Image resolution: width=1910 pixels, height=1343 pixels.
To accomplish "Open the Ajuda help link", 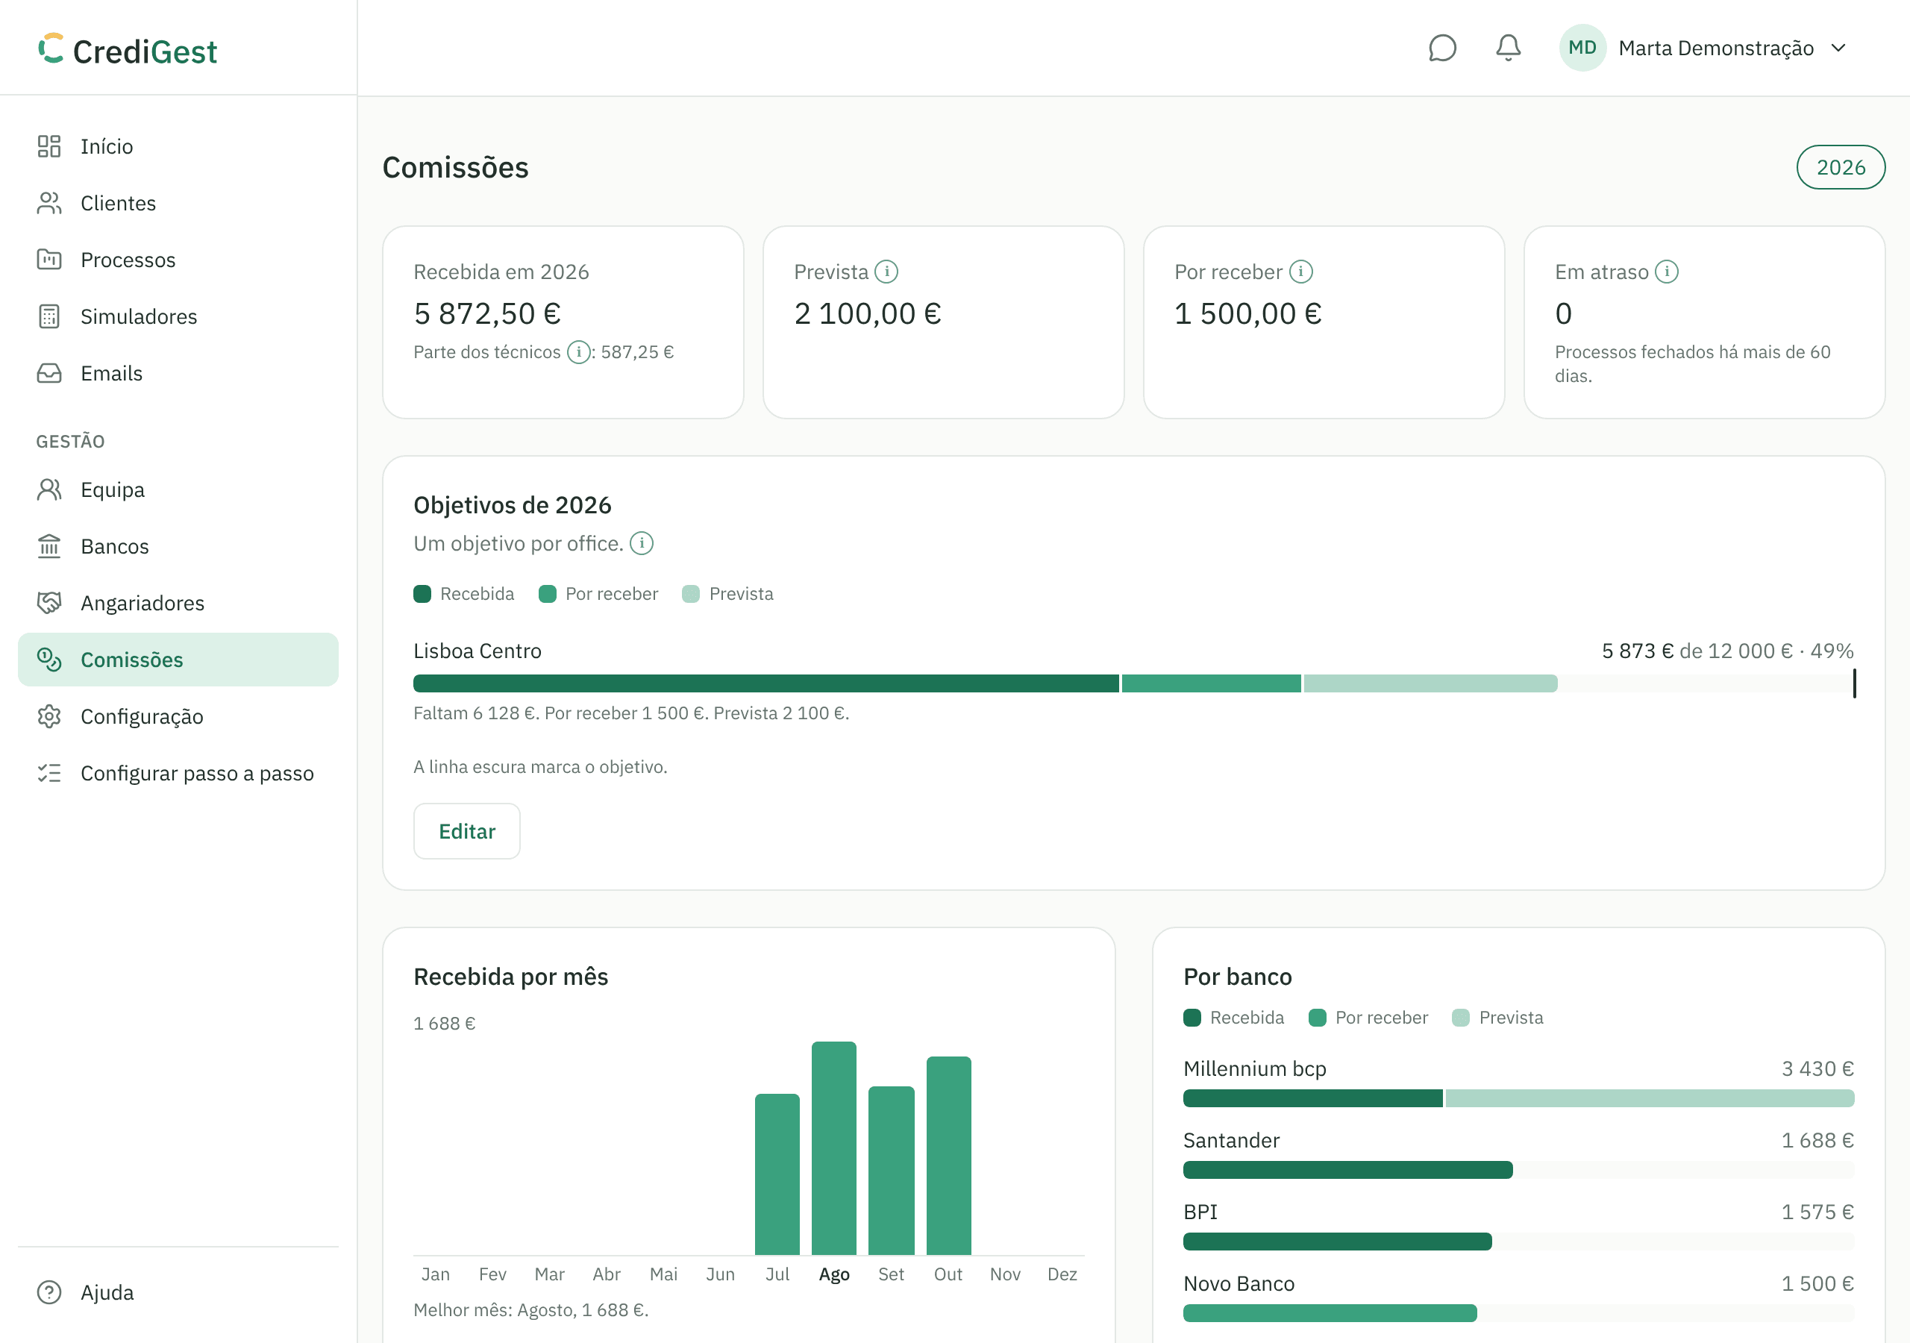I will click(178, 1292).
